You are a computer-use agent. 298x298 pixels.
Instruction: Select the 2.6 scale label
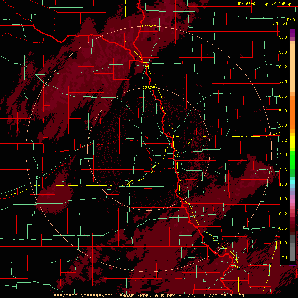283,170
